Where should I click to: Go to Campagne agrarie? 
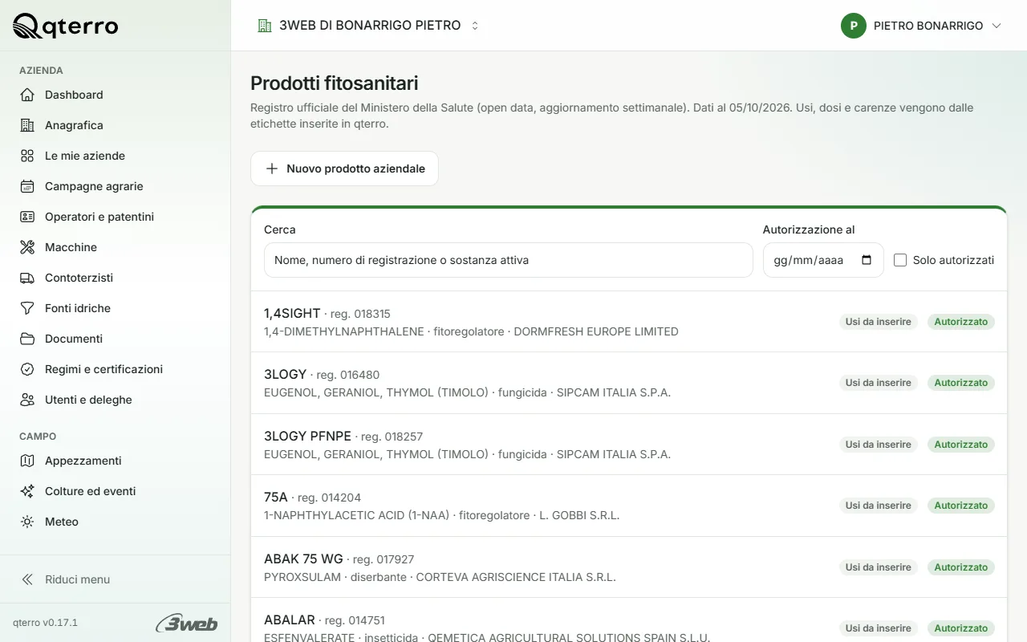pyautogui.click(x=116, y=186)
